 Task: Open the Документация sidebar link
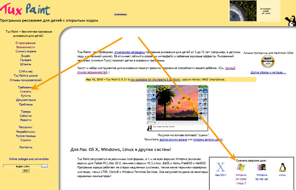pyautogui.click(x=26, y=100)
